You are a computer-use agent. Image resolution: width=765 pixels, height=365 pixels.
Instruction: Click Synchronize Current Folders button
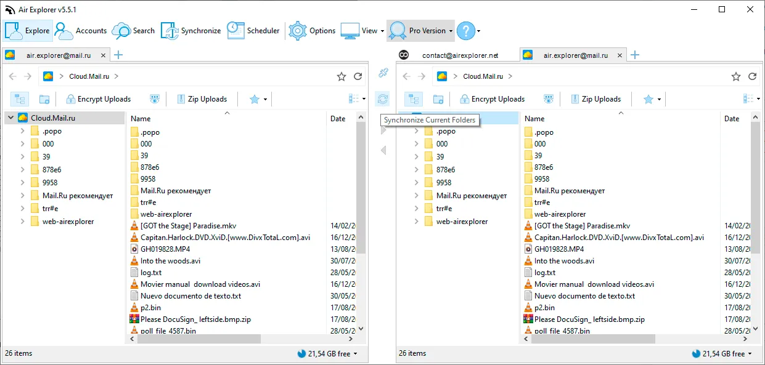[383, 99]
